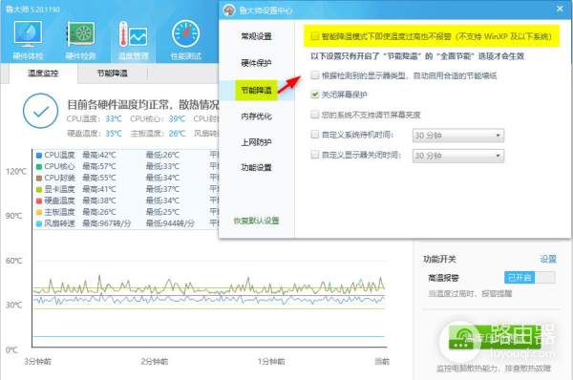Click CPU封装 brown legend marker
Viewport: 573px width, 380px height.
[39, 178]
